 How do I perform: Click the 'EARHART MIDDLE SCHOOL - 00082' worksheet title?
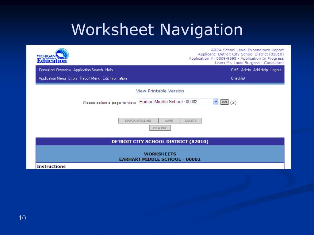(x=160, y=159)
